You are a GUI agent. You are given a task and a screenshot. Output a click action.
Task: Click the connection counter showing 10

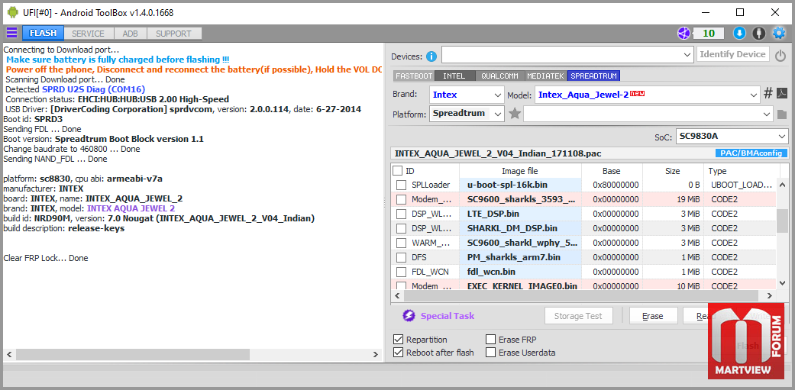709,34
